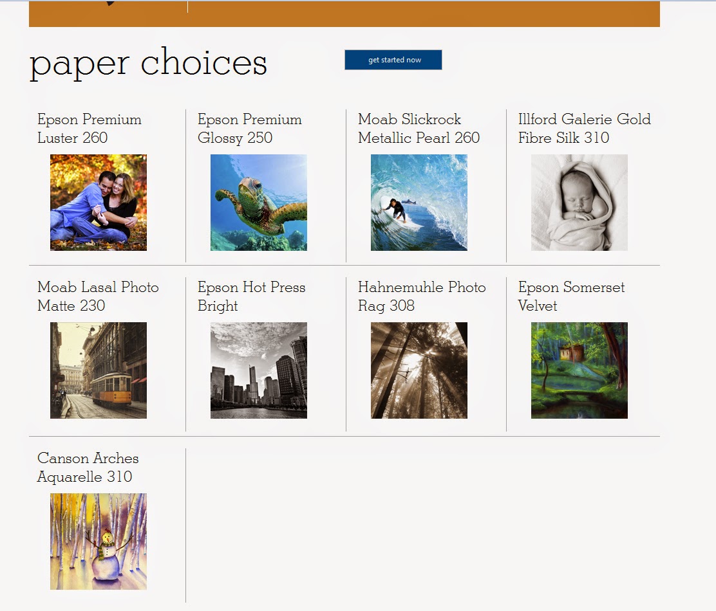Viewport: 716px width, 611px height.
Task: Open 'Hahnemuhle Photo Rag 308' title
Action: click(x=422, y=296)
